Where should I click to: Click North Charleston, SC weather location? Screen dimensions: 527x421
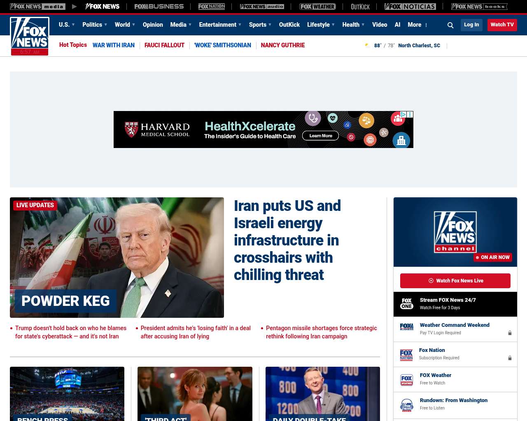pyautogui.click(x=419, y=46)
